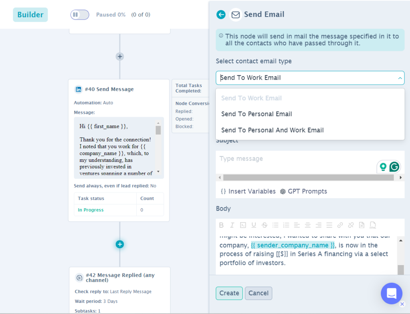Click the HTML source icon
The height and width of the screenshot is (314, 410).
[x=373, y=225]
